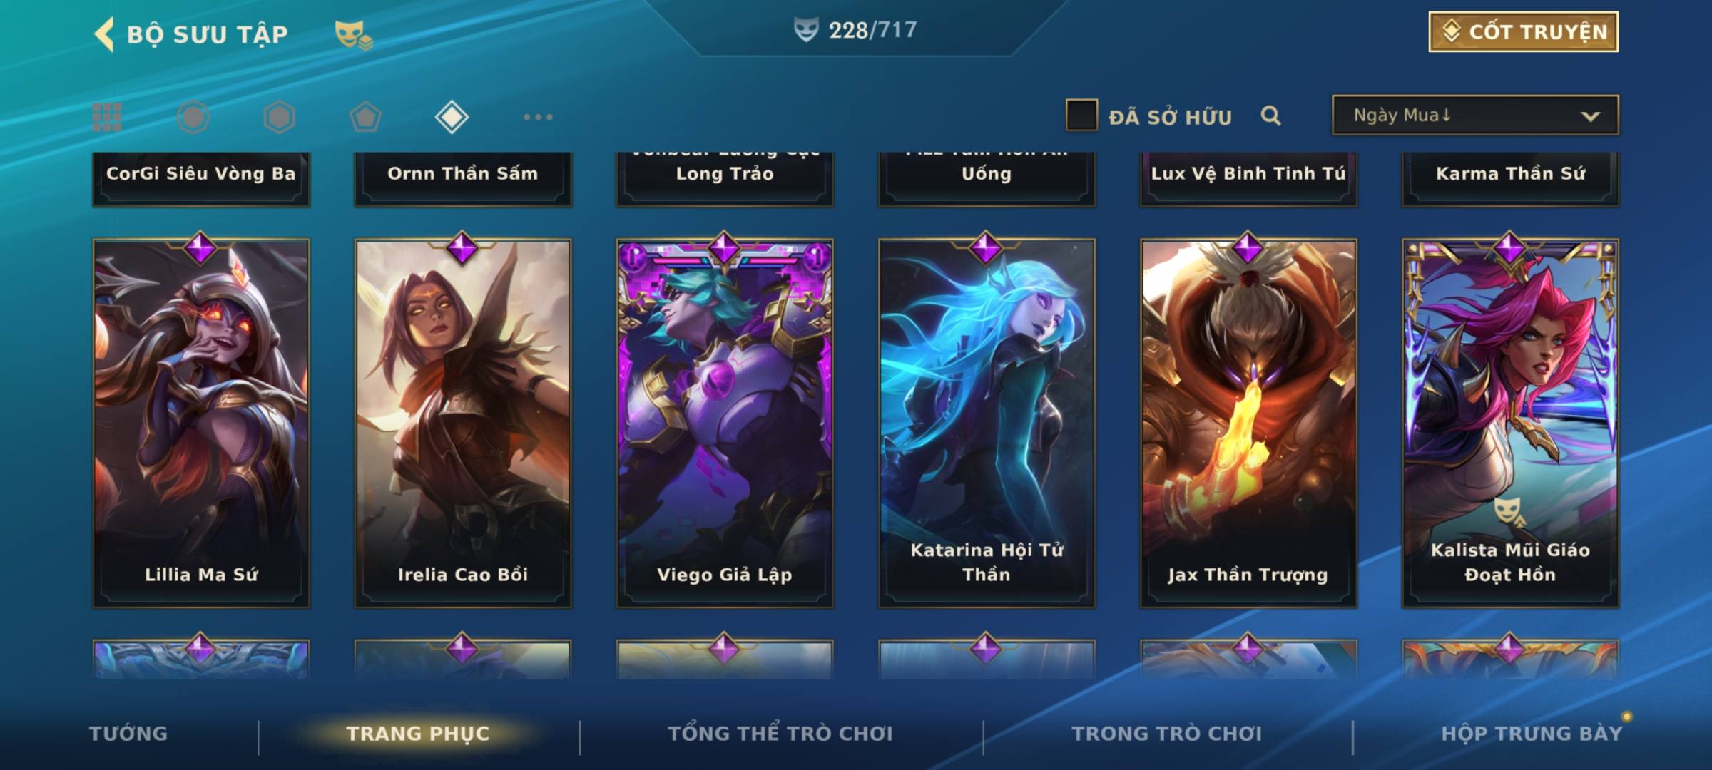Open the Cốt Truyện button
The image size is (1712, 770).
click(x=1523, y=32)
